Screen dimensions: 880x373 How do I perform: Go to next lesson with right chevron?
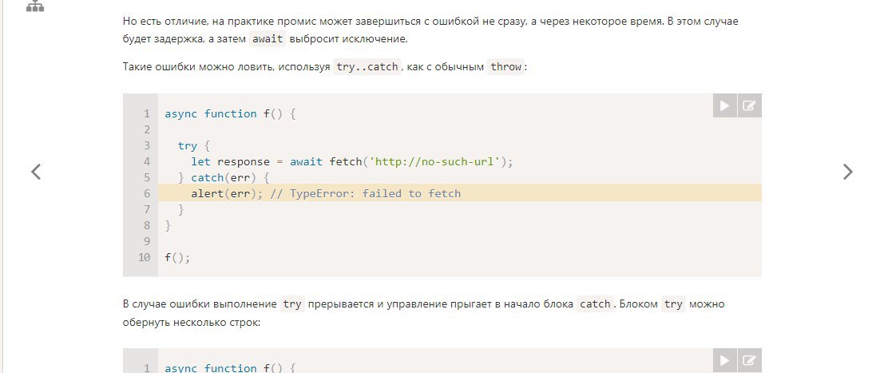pos(847,172)
